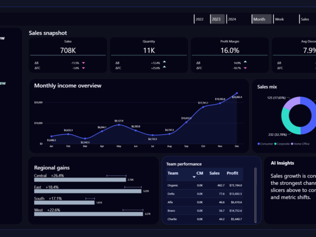Click the "Regional gains" title
The height and width of the screenshot is (237, 316).
click(x=52, y=167)
